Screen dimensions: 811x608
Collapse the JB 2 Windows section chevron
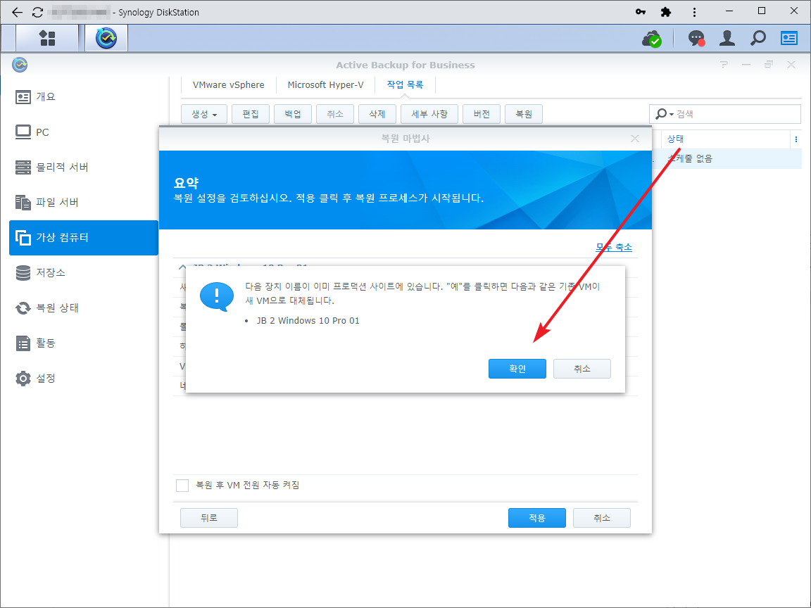pyautogui.click(x=182, y=267)
